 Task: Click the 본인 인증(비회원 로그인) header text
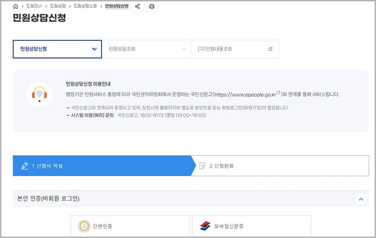[48, 199]
